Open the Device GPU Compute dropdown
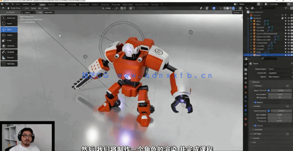The height and width of the screenshot is (151, 293). click(281, 77)
